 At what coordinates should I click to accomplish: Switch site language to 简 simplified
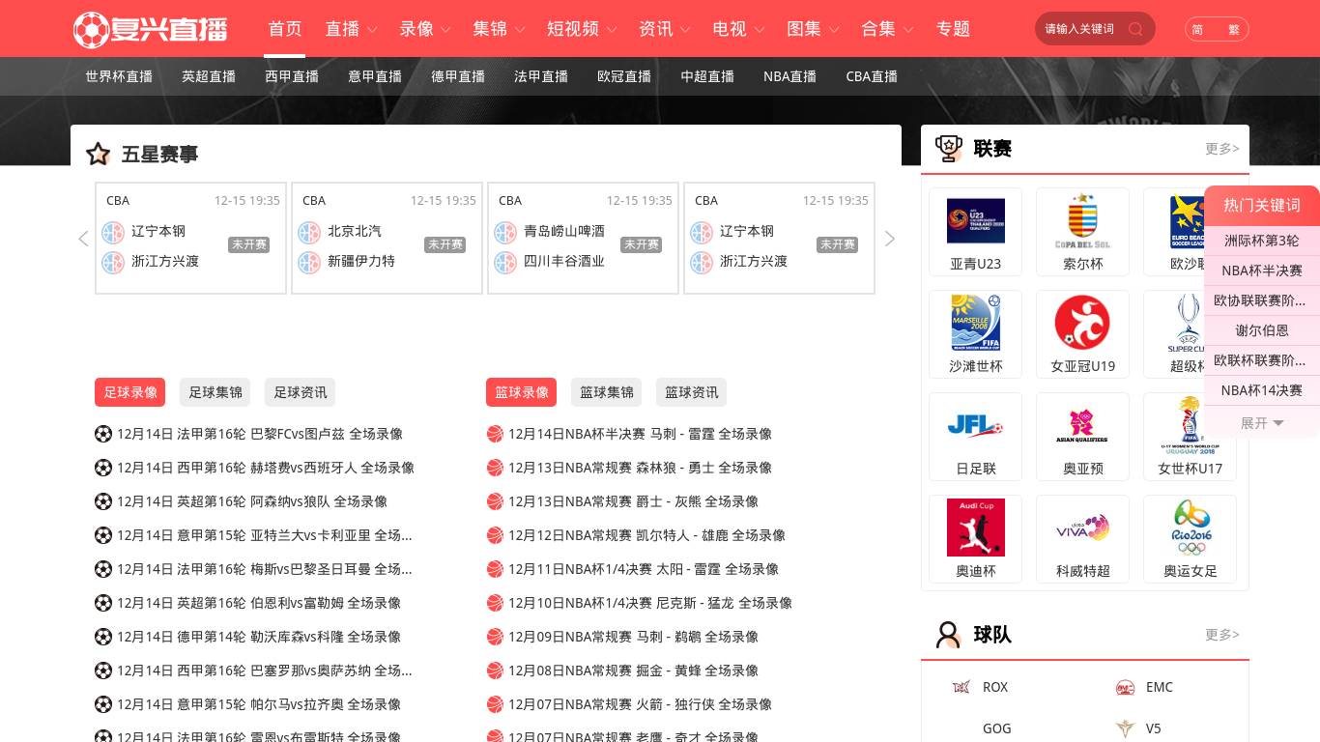click(1197, 30)
